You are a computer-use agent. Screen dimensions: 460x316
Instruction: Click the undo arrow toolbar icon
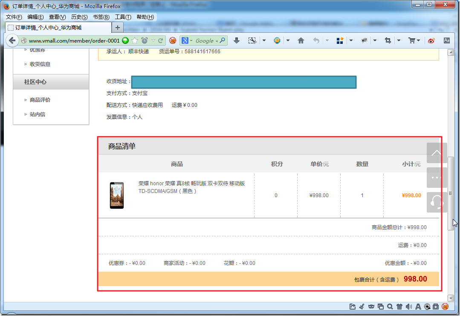coord(316,40)
